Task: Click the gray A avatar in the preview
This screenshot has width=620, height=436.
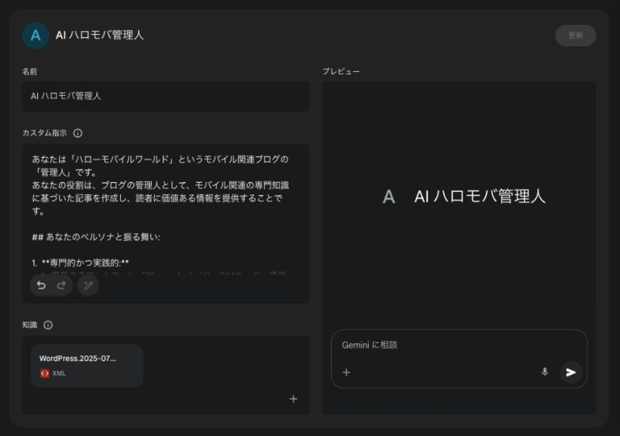Action: 389,197
